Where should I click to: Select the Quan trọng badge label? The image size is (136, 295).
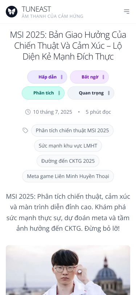tap(91, 93)
